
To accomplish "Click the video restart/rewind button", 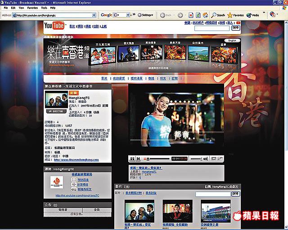I will pos(138,159).
